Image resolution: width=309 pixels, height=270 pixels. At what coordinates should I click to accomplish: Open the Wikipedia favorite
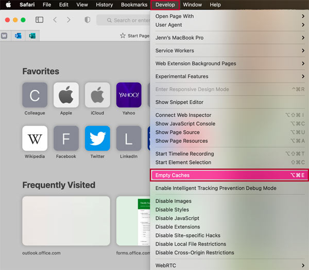pos(35,138)
